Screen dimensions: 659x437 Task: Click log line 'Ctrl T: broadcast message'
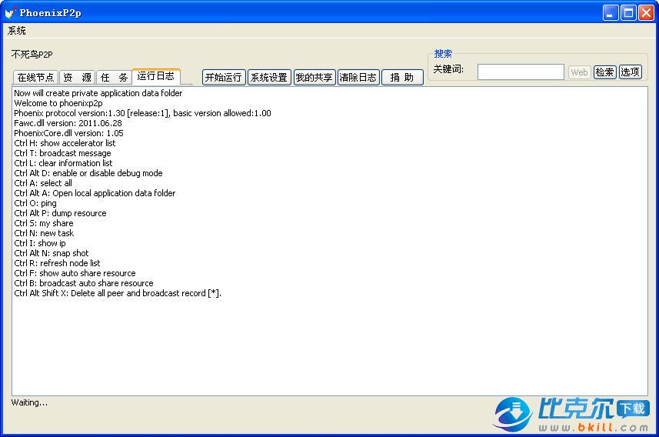click(62, 153)
